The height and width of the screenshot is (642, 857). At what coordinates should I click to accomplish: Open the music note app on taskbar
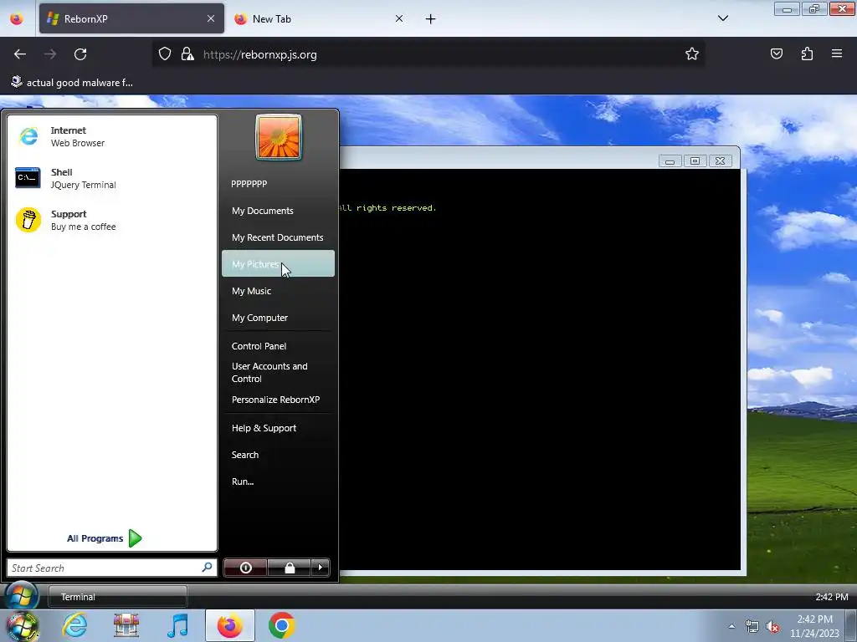tap(177, 625)
